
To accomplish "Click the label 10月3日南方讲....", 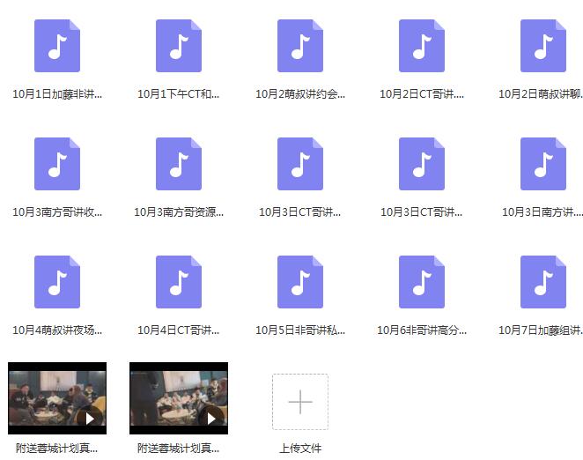I will [x=542, y=212].
